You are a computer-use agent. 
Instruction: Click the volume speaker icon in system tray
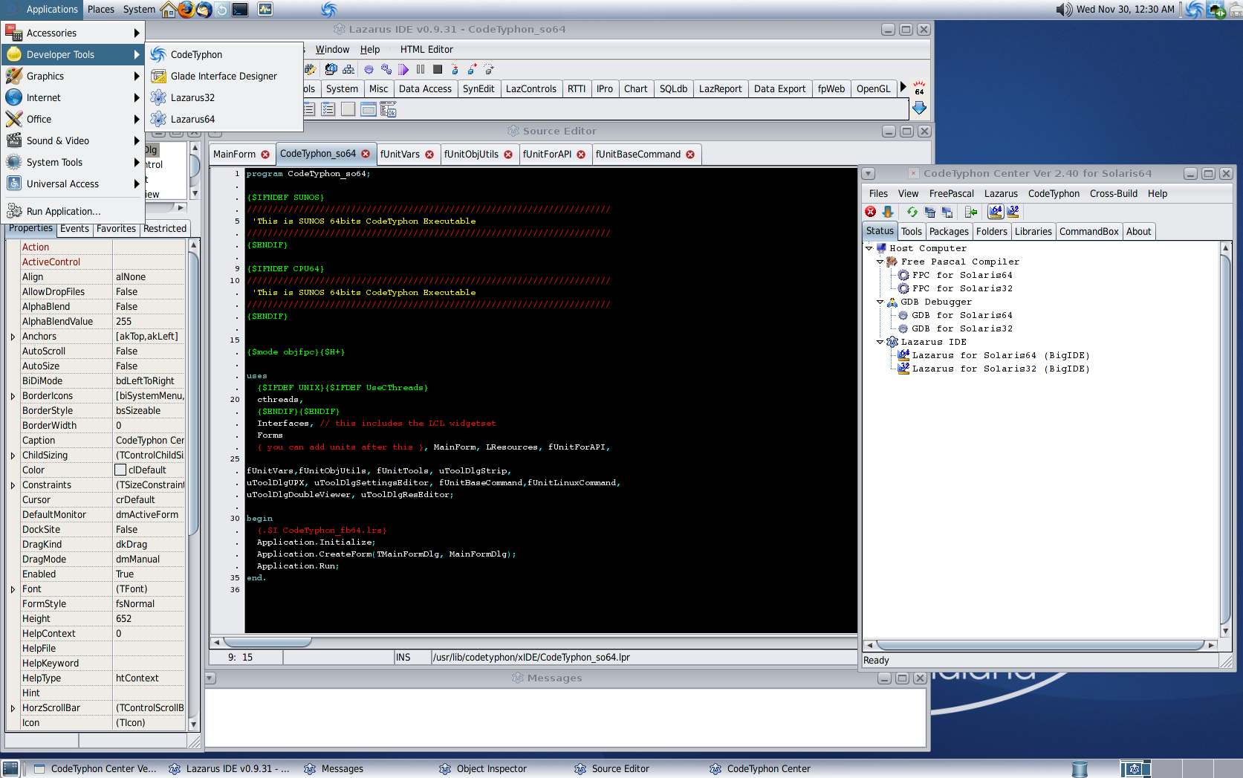point(1064,10)
